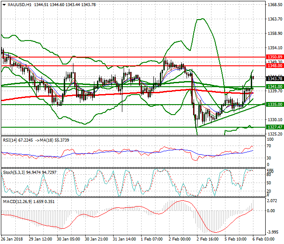
Task: Click the current price tag 1343.78
Action: click(274, 78)
